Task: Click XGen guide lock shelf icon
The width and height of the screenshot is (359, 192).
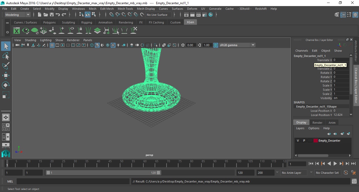Action: 79,31
